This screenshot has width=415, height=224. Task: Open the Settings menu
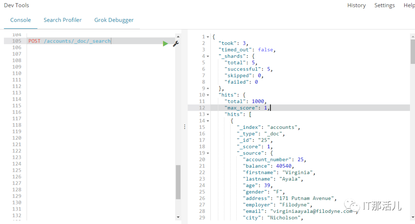pos(385,5)
